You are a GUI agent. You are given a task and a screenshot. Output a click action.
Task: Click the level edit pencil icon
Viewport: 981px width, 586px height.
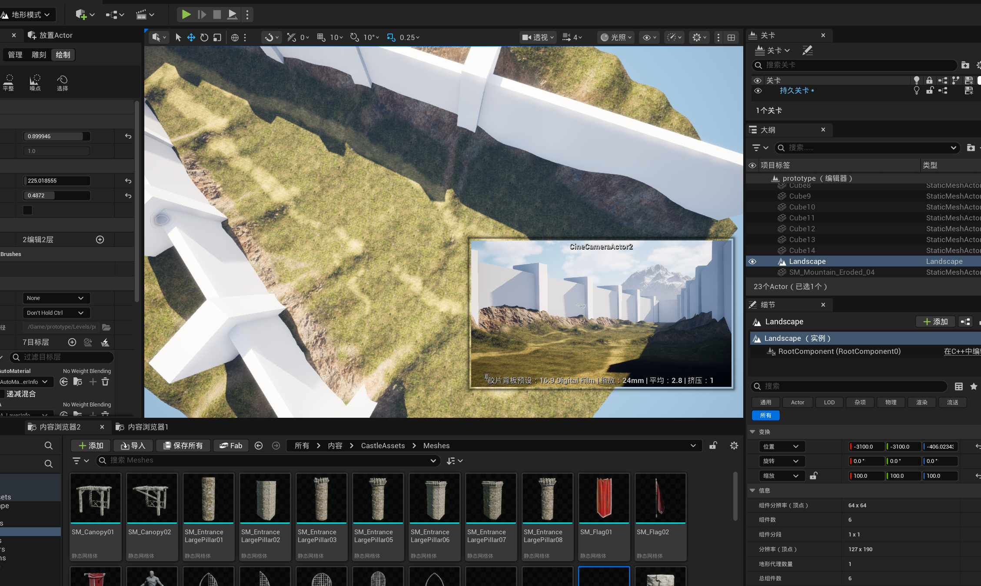[x=808, y=50]
